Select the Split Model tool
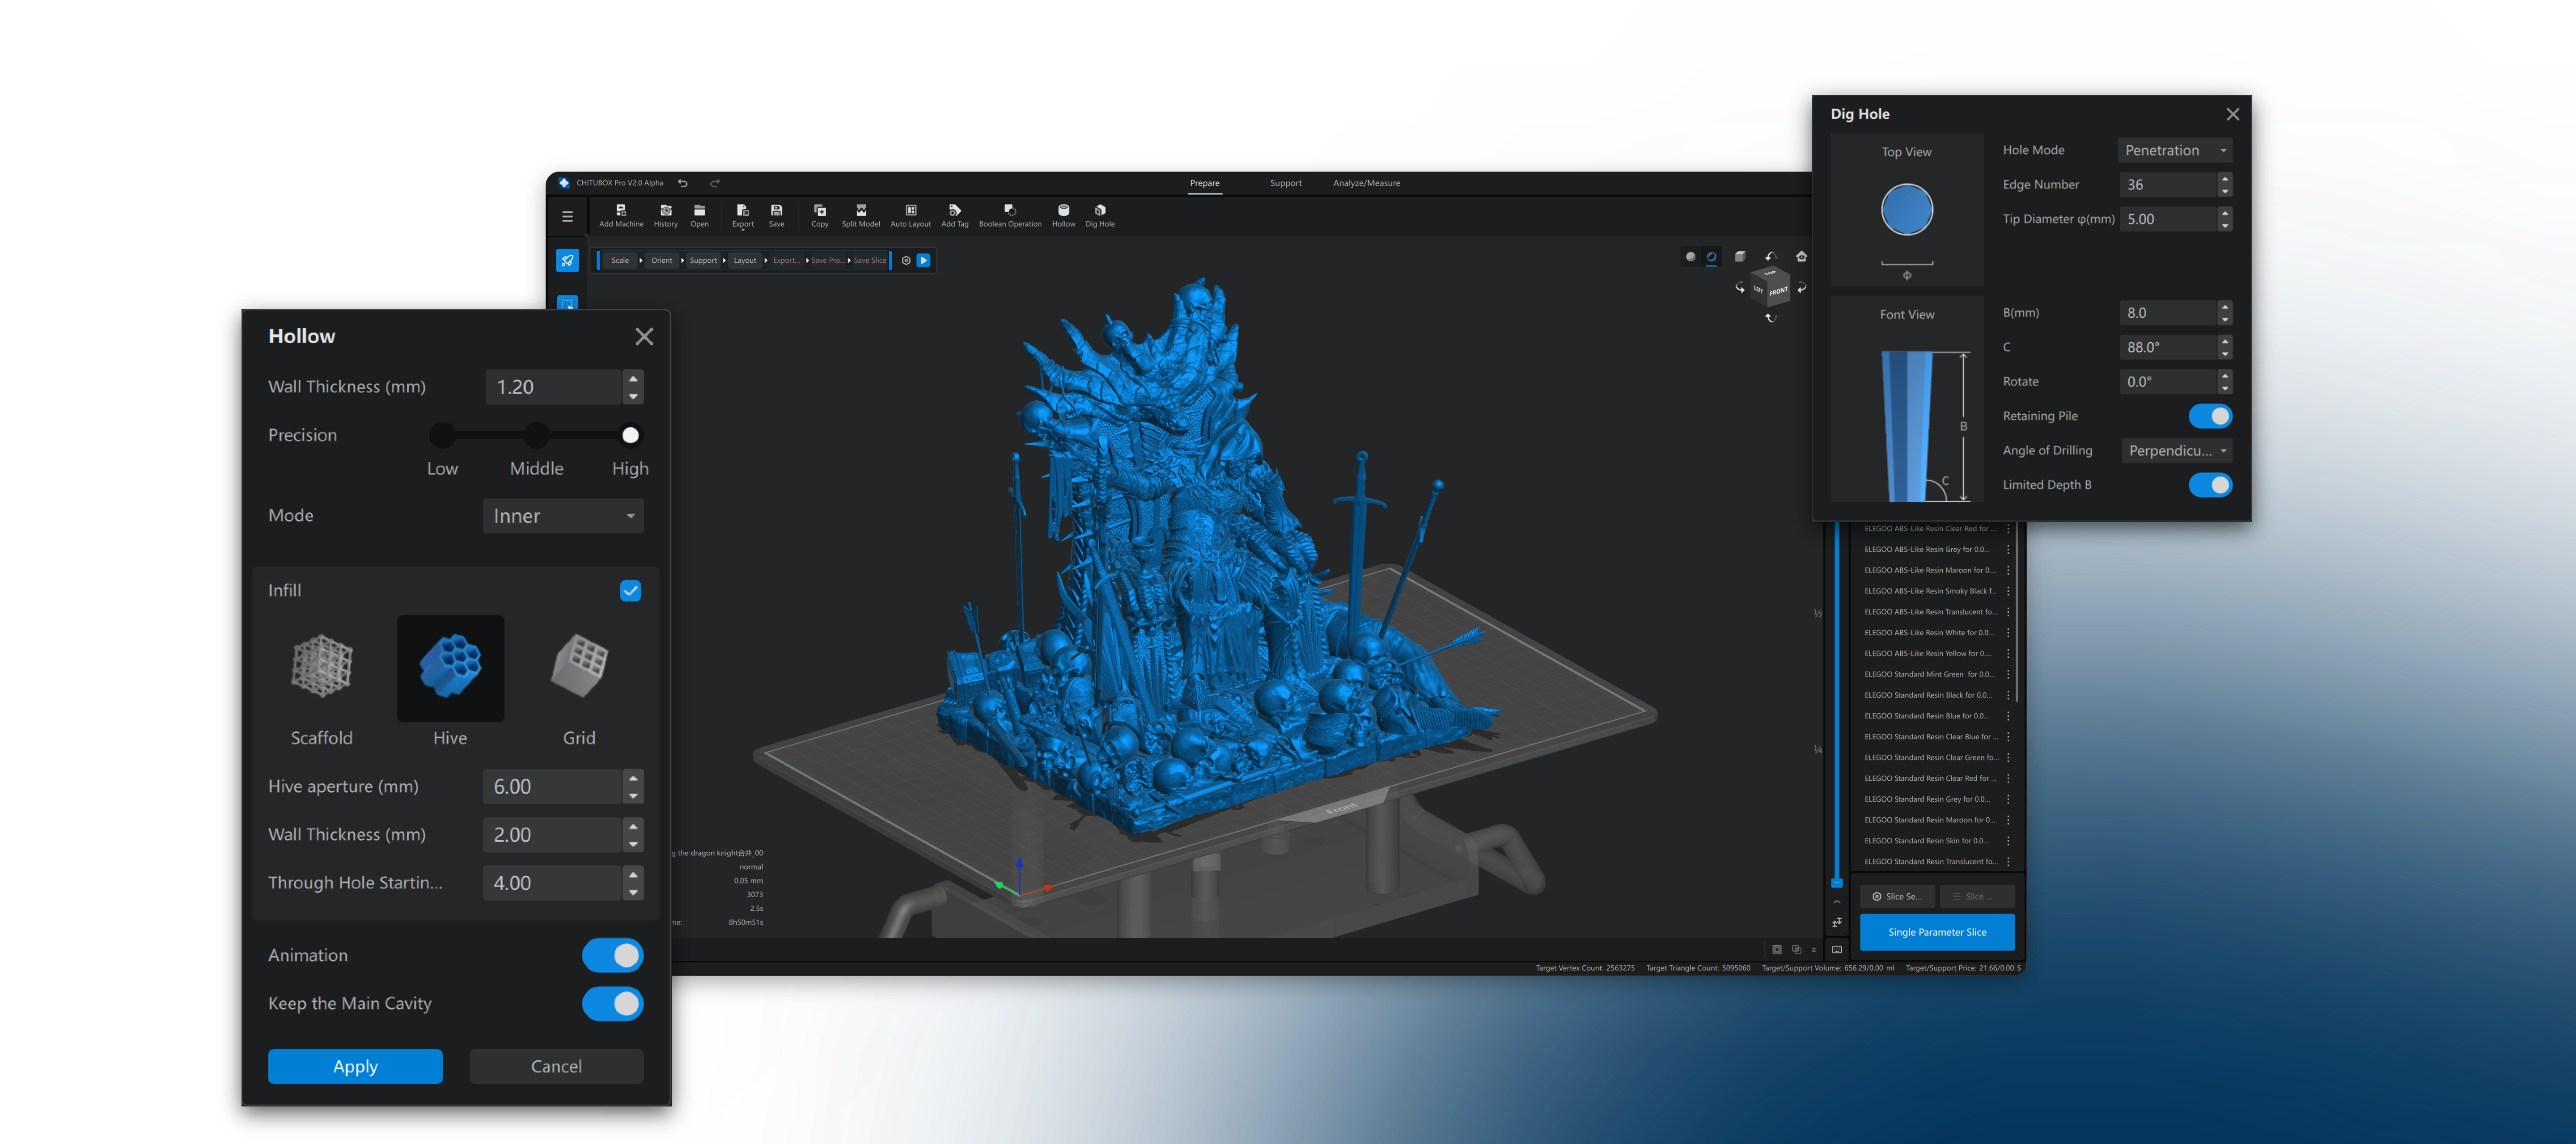This screenshot has height=1144, width=2576. (861, 215)
